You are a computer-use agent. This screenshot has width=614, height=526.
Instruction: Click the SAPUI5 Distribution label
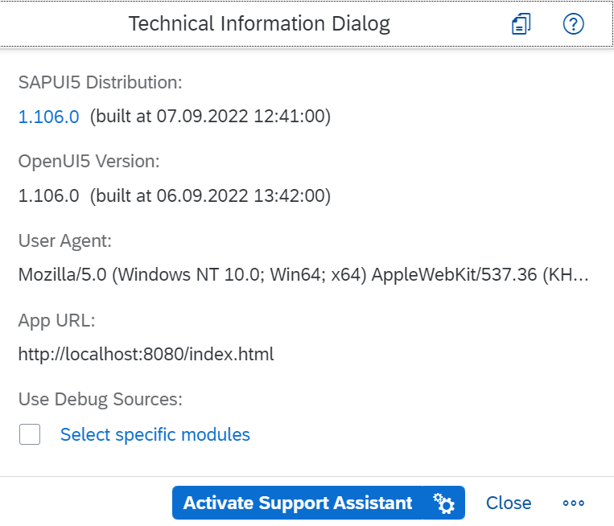click(x=101, y=83)
